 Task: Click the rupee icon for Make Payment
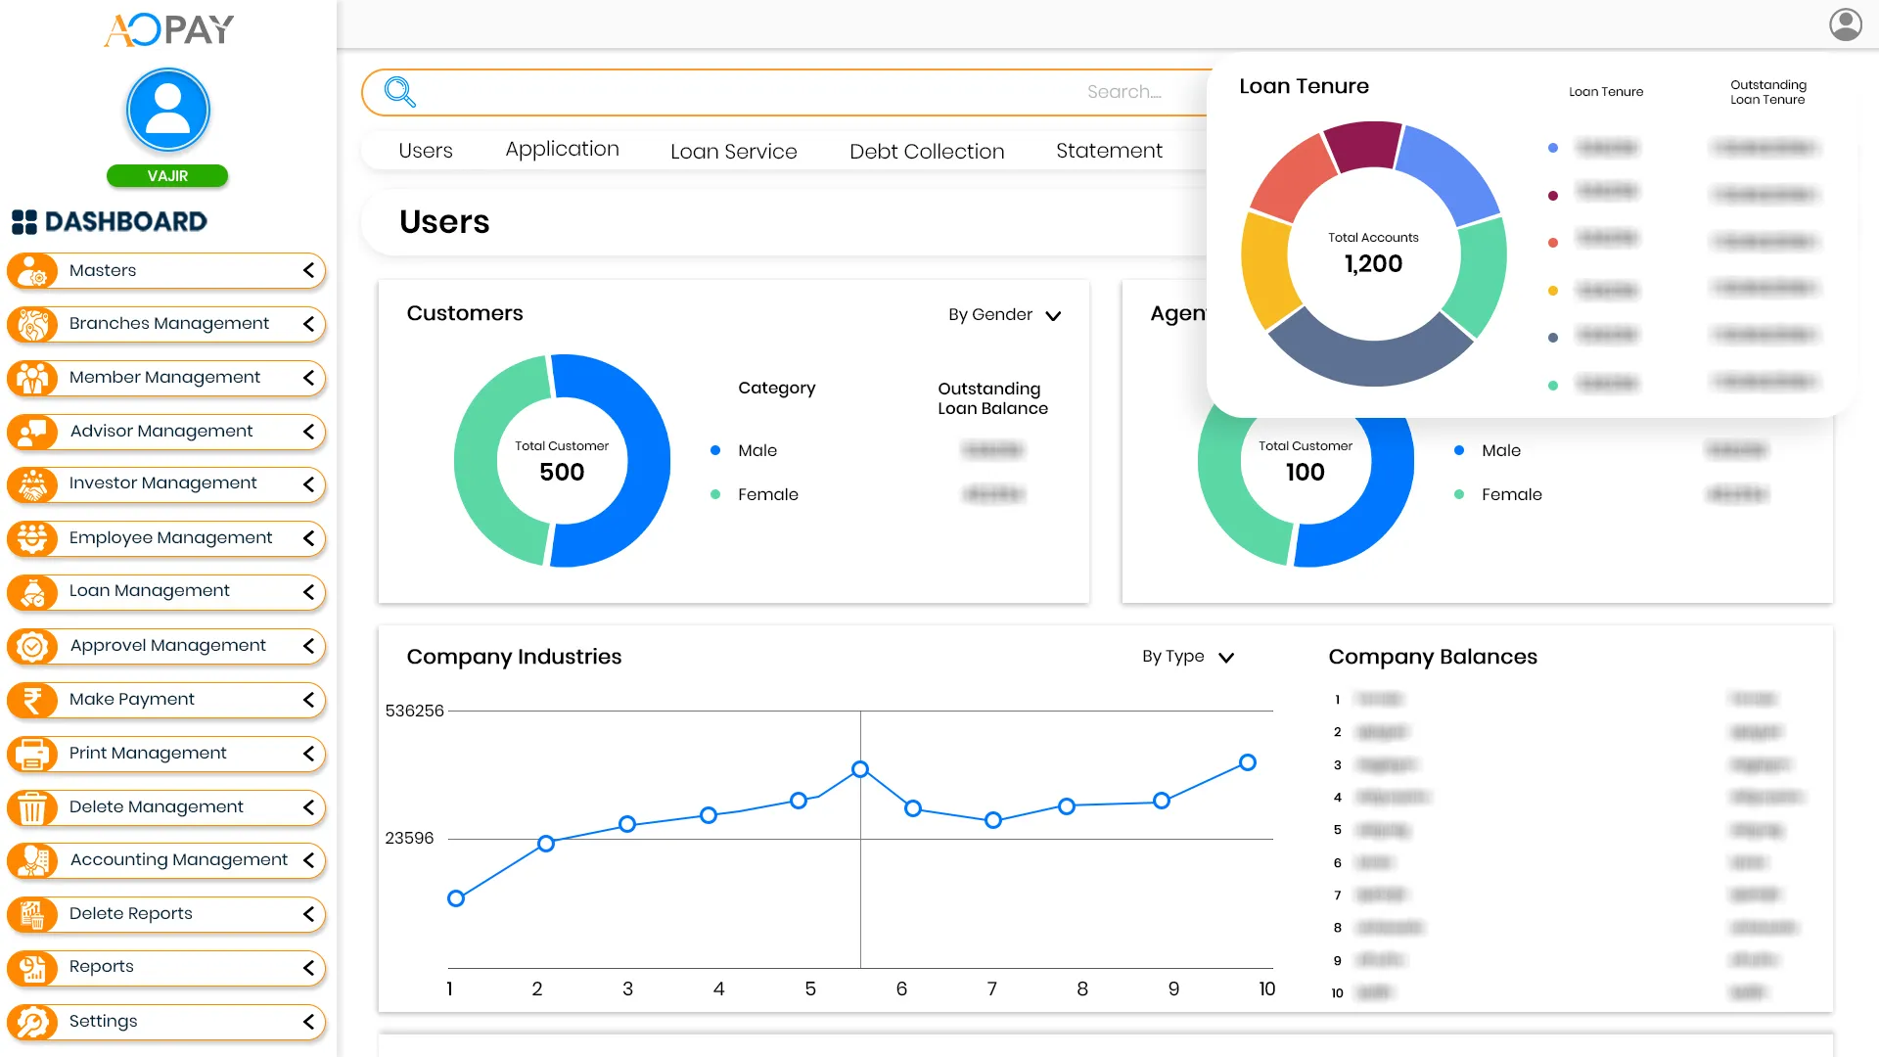point(34,700)
